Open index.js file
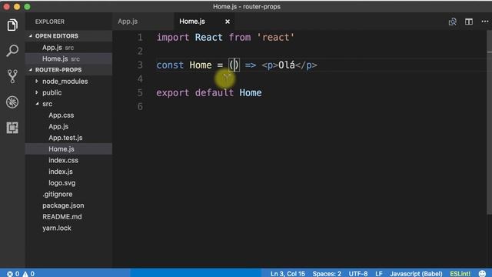 coord(61,172)
